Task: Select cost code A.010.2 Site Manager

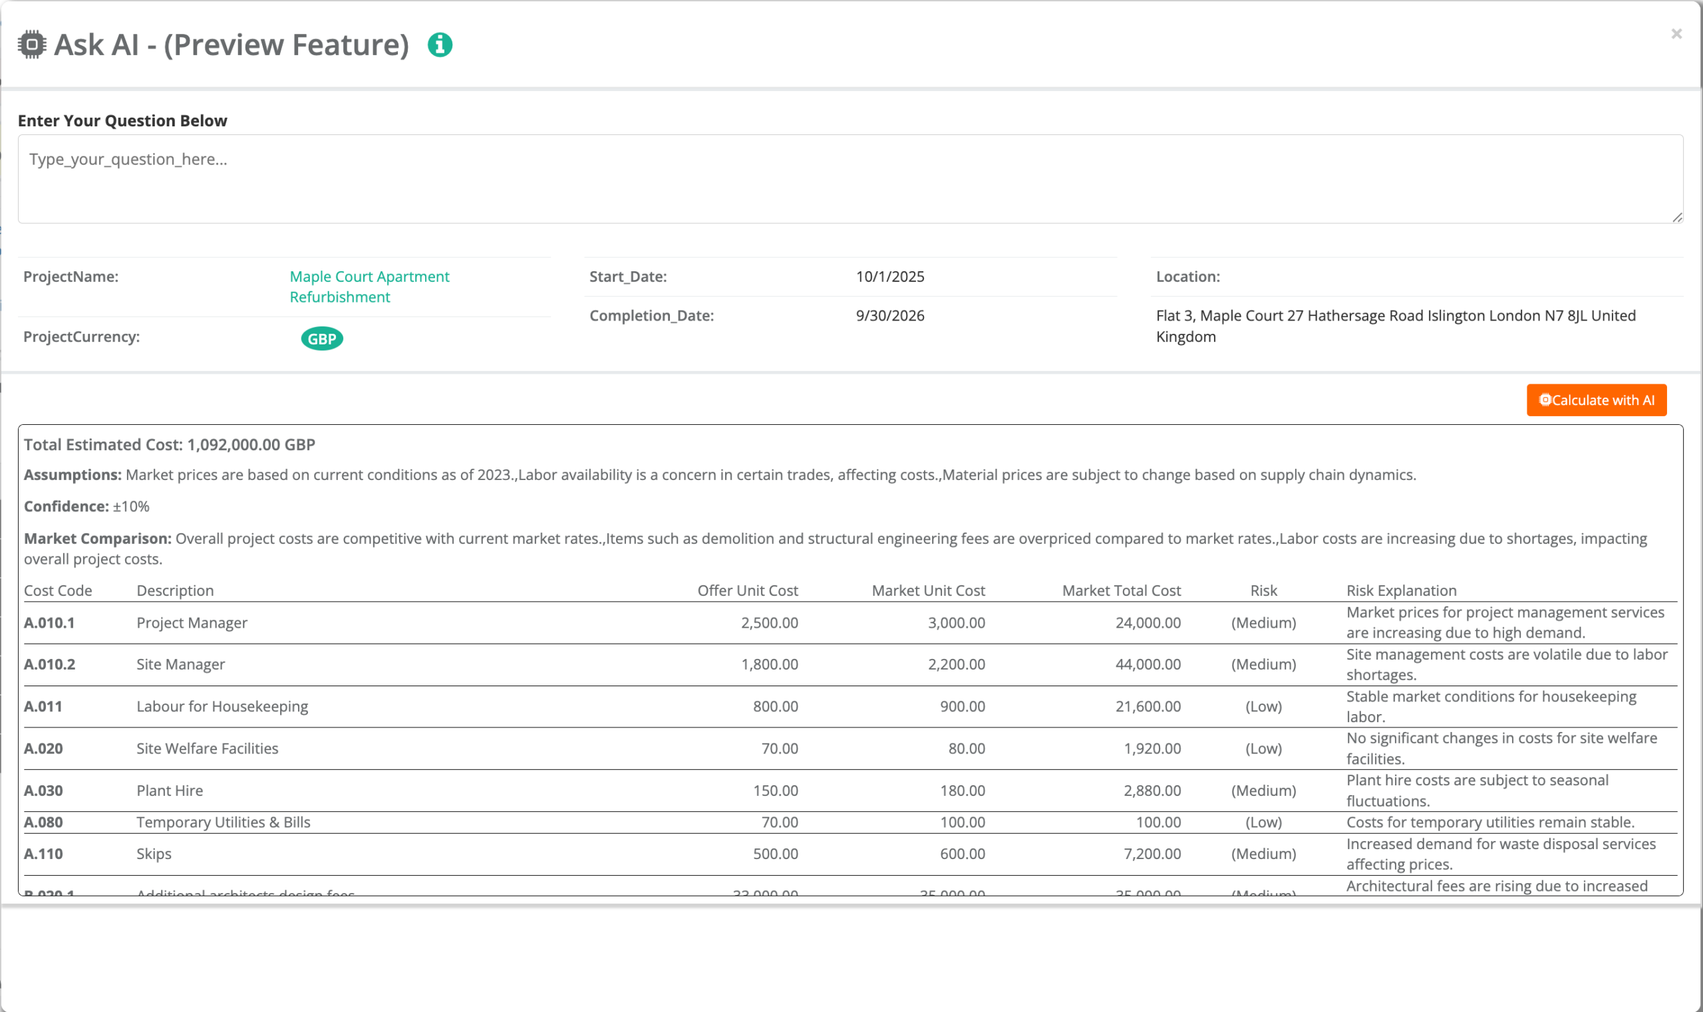Action: (49, 664)
